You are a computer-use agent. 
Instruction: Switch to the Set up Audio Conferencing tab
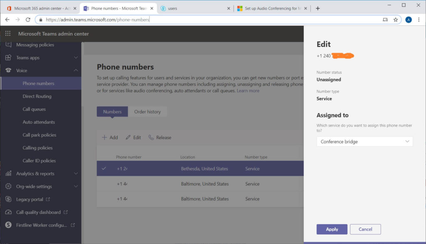point(271,8)
